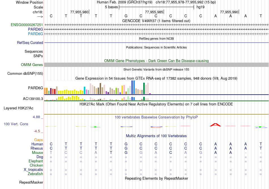Click 'Publications: Sequences in Scientific Articles' title
Screen dimensions: 269x189
tap(156, 47)
